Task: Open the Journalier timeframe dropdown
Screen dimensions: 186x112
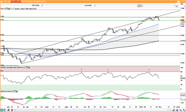Action: (90, 5)
